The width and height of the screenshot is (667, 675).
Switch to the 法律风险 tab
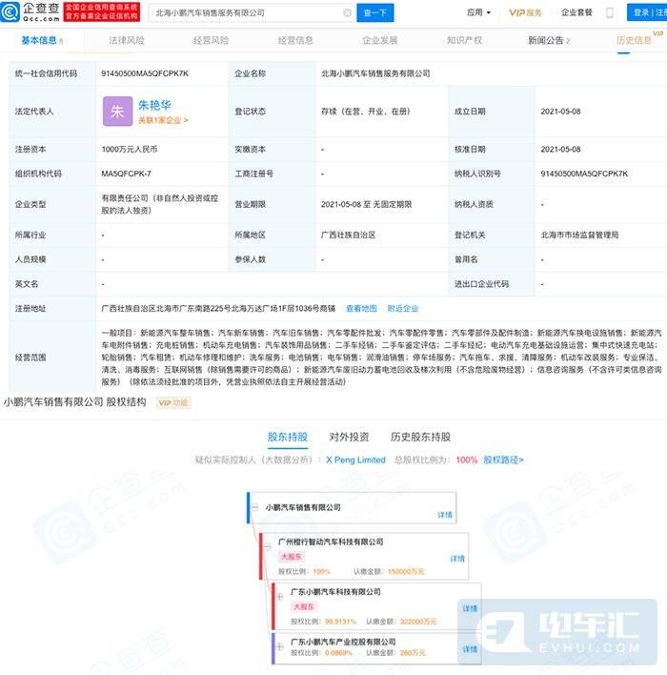(127, 40)
